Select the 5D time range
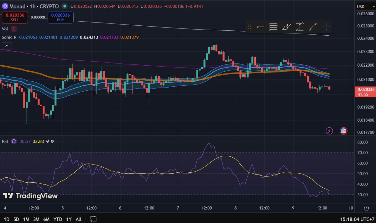The image size is (376, 223). click(x=17, y=219)
